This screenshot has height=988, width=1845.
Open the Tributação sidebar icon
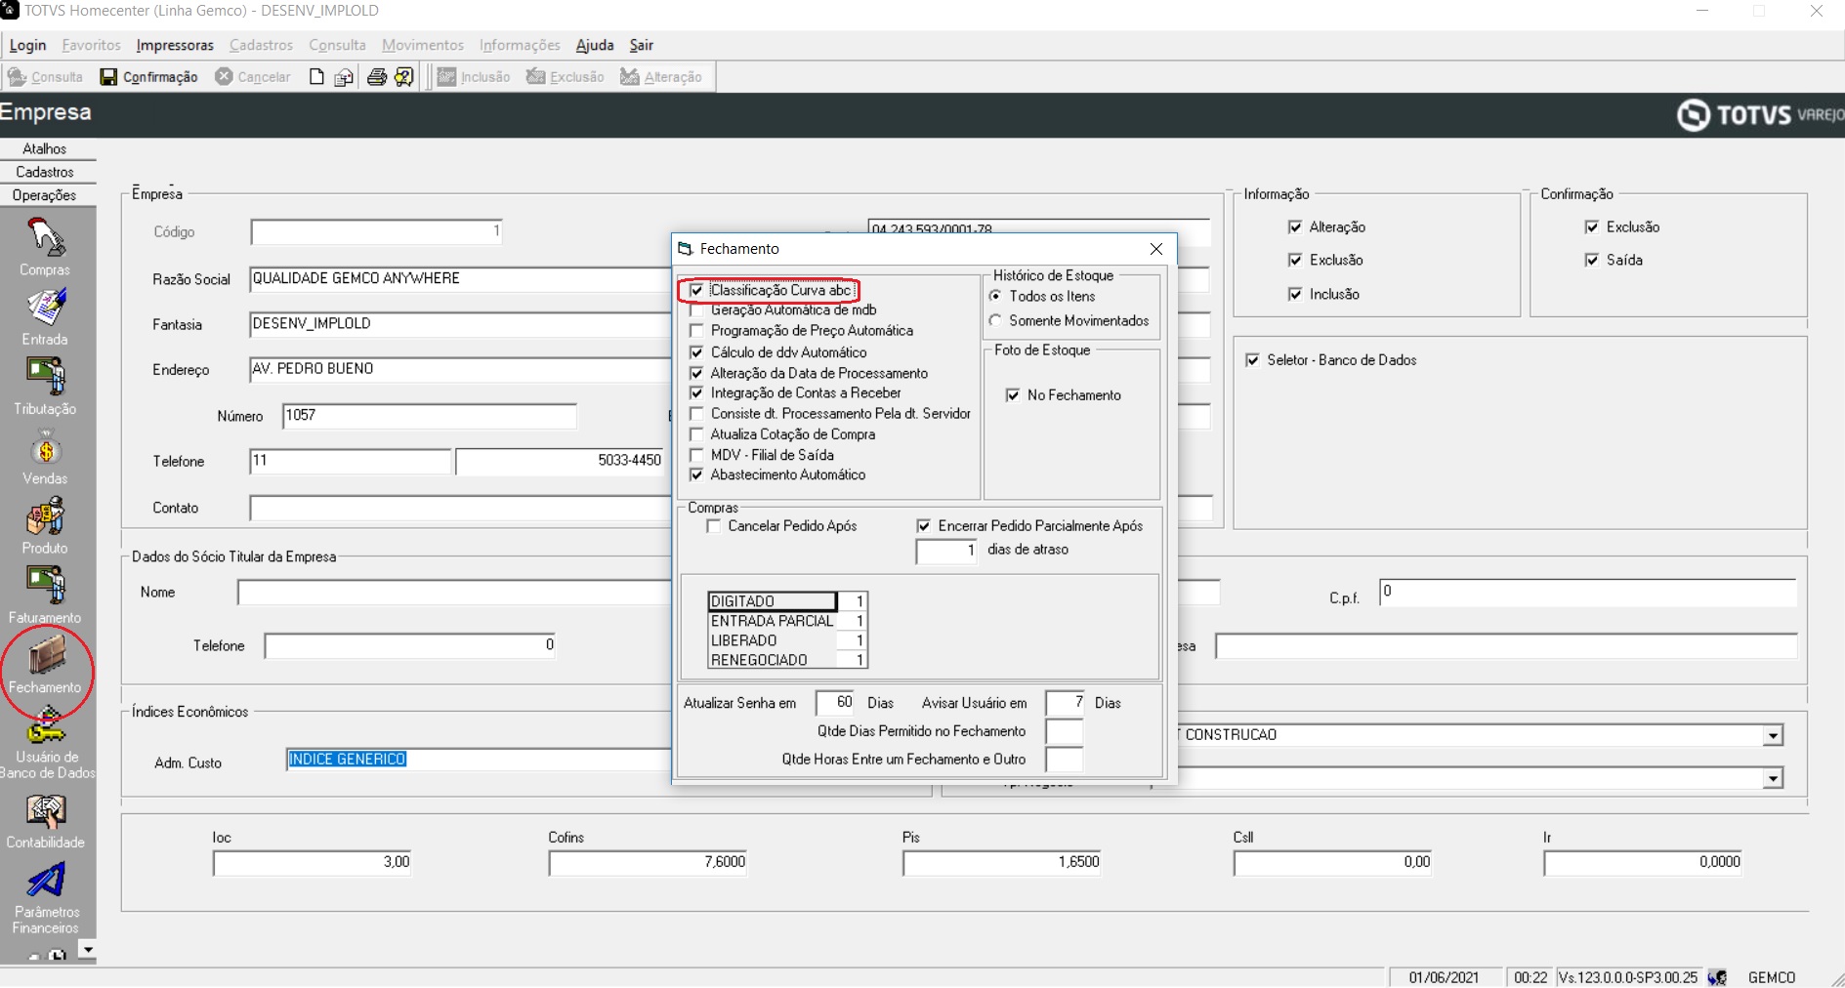45,387
